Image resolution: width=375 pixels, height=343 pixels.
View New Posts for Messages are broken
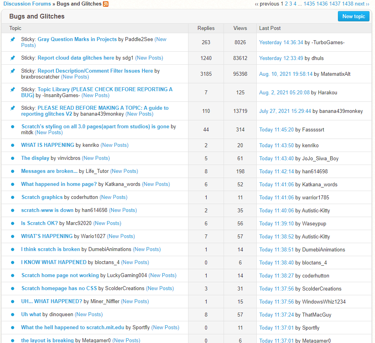pyautogui.click(x=124, y=171)
